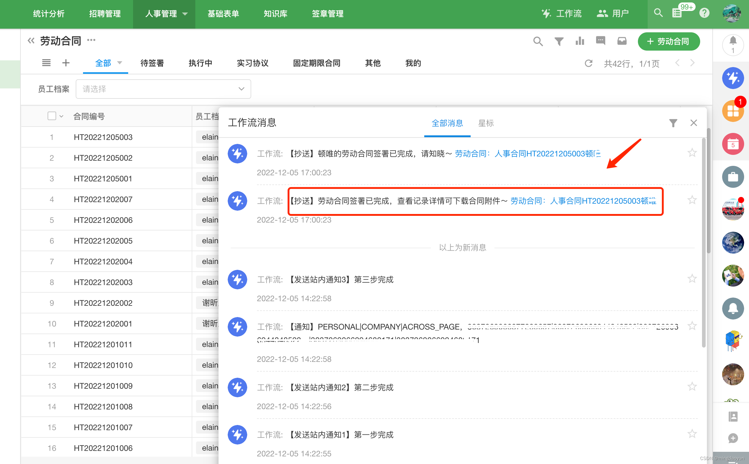Toggle the select-all checkbox in header
The height and width of the screenshot is (464, 749).
(52, 116)
